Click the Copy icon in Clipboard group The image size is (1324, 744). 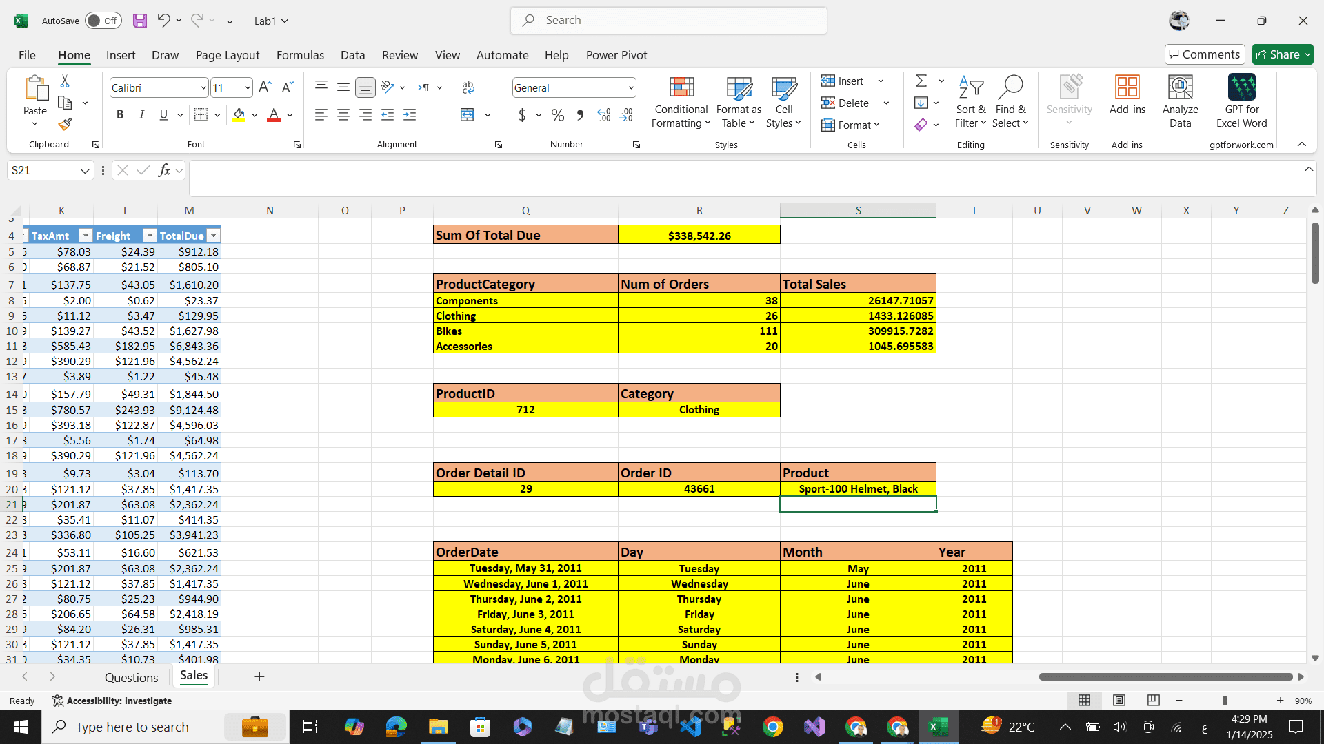point(65,103)
